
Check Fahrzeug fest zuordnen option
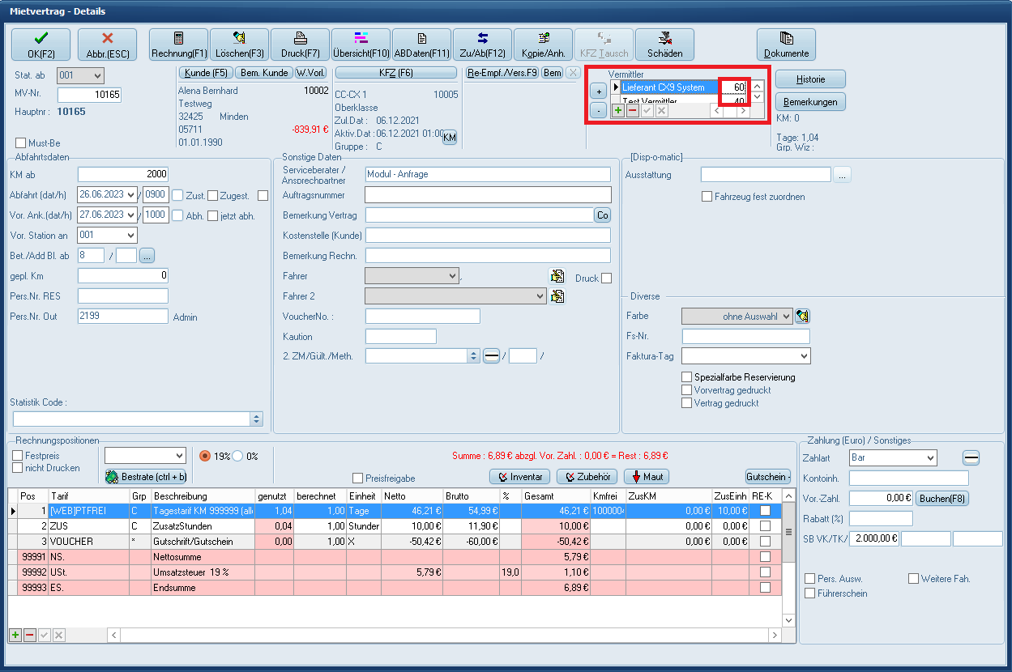tap(707, 197)
